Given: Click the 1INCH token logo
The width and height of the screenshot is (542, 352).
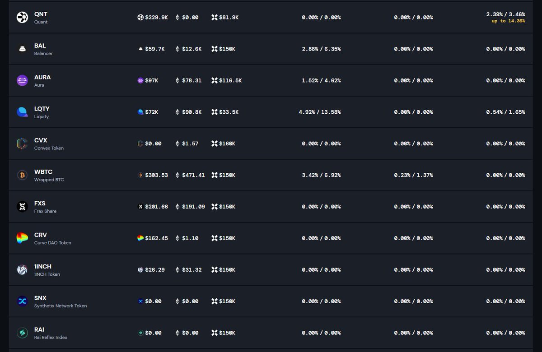Looking at the screenshot, I should [22, 270].
